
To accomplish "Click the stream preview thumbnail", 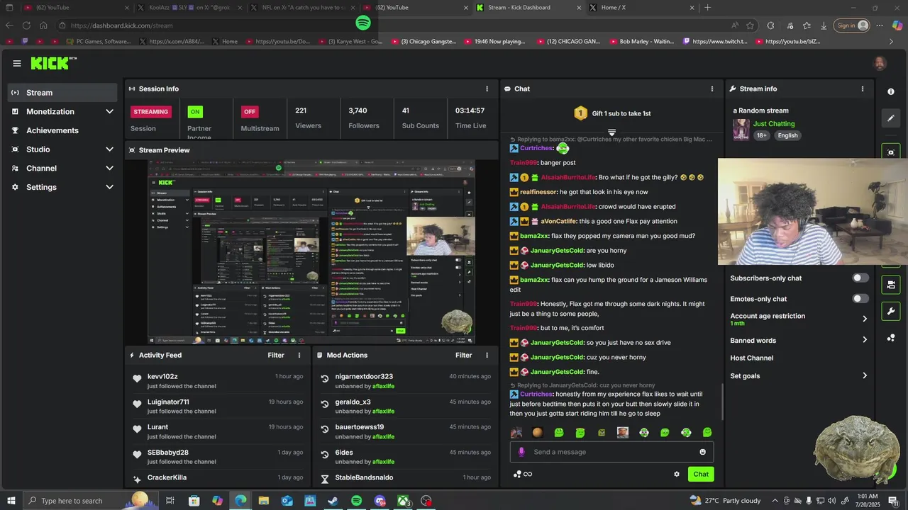I will click(x=311, y=252).
